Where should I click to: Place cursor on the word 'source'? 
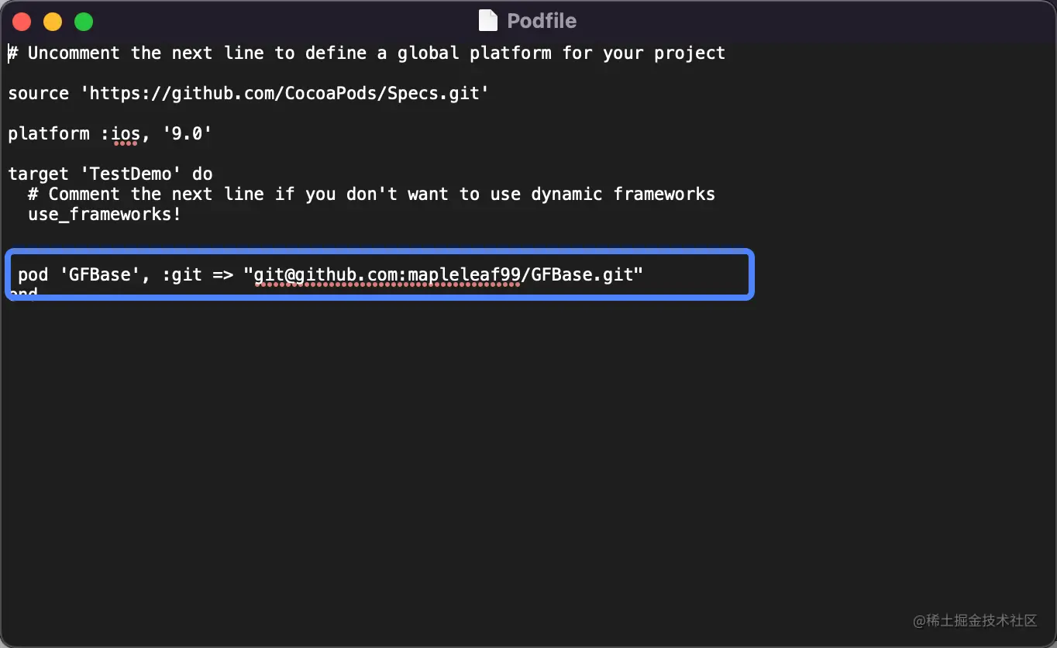38,94
